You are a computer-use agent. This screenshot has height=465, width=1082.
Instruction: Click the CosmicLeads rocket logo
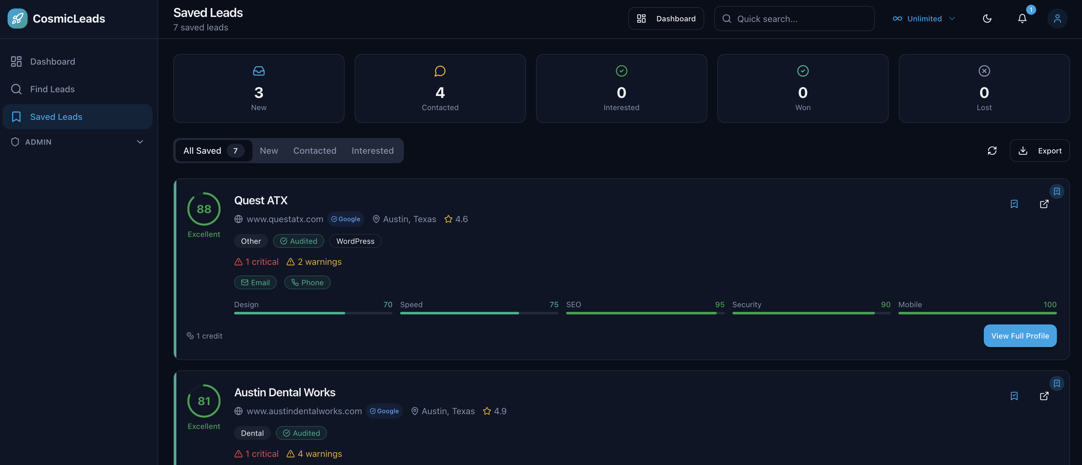click(17, 18)
